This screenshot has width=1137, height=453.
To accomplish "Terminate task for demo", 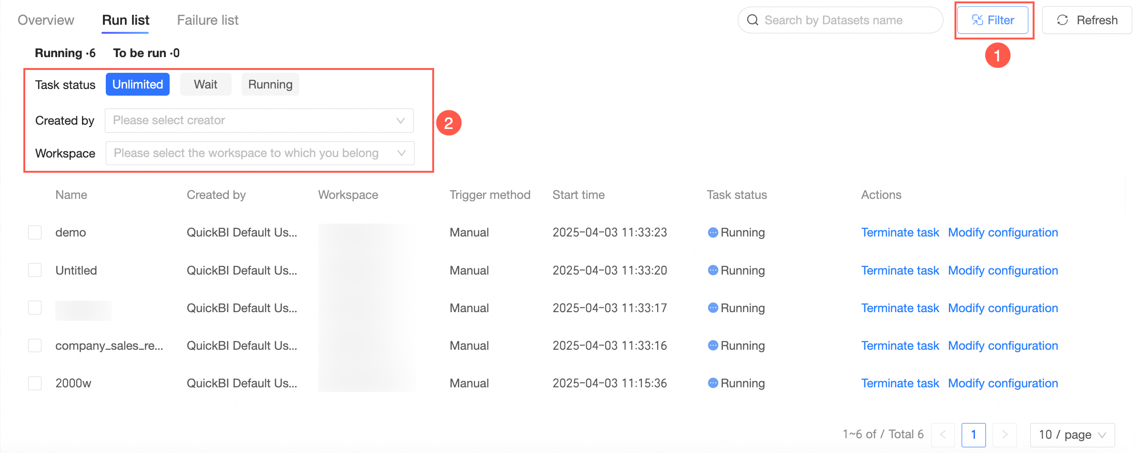I will click(900, 233).
